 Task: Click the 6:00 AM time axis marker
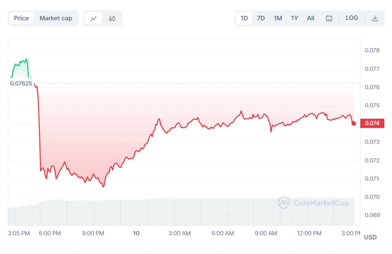223,233
